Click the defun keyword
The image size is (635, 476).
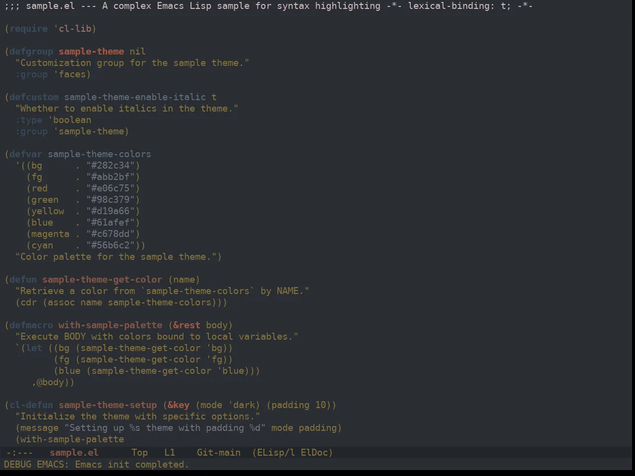pos(23,279)
